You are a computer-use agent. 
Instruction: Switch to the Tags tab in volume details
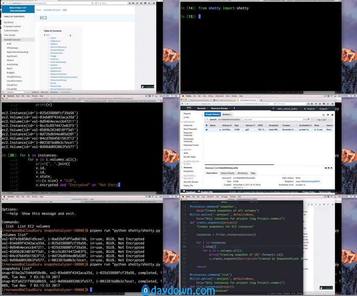pyautogui.click(x=253, y=173)
